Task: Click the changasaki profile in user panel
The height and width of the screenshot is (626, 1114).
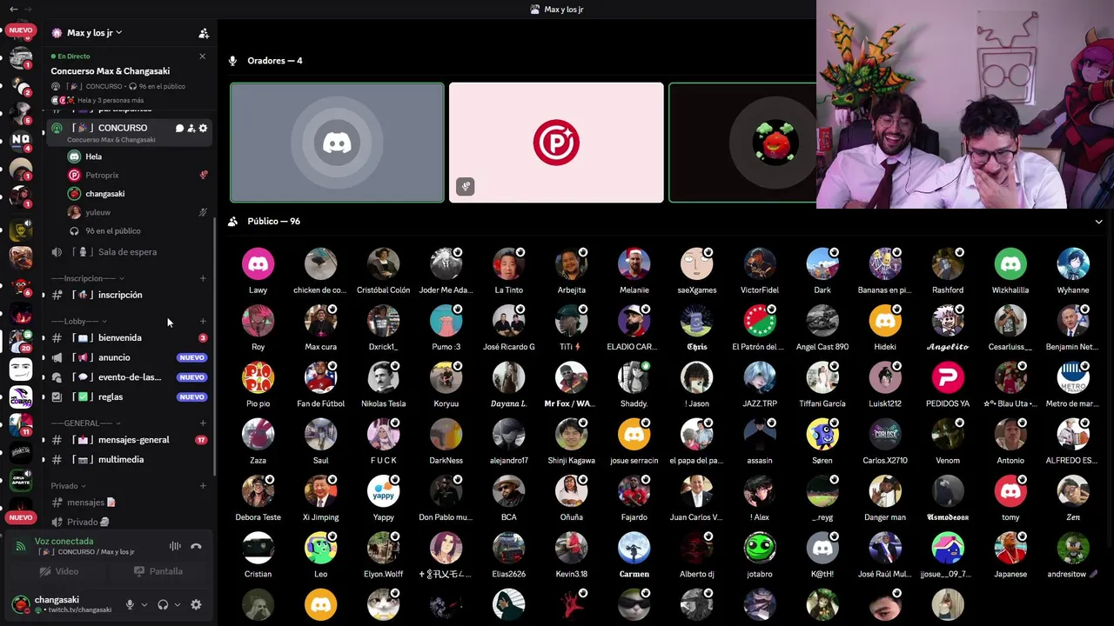Action: [63, 604]
